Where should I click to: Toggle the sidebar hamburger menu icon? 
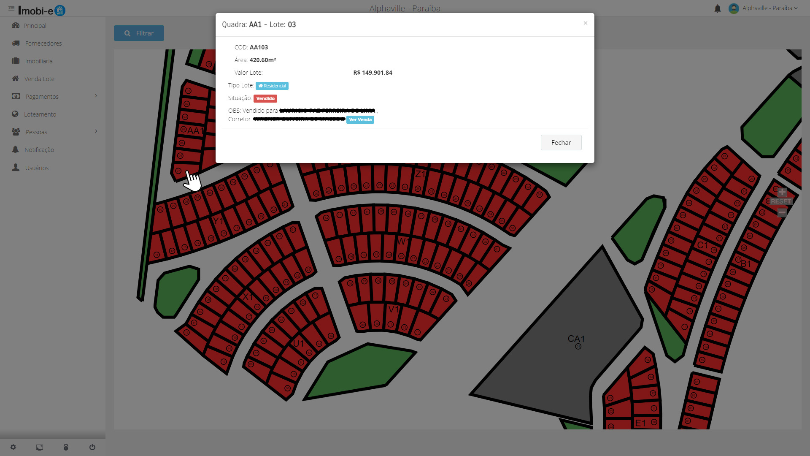pyautogui.click(x=11, y=8)
